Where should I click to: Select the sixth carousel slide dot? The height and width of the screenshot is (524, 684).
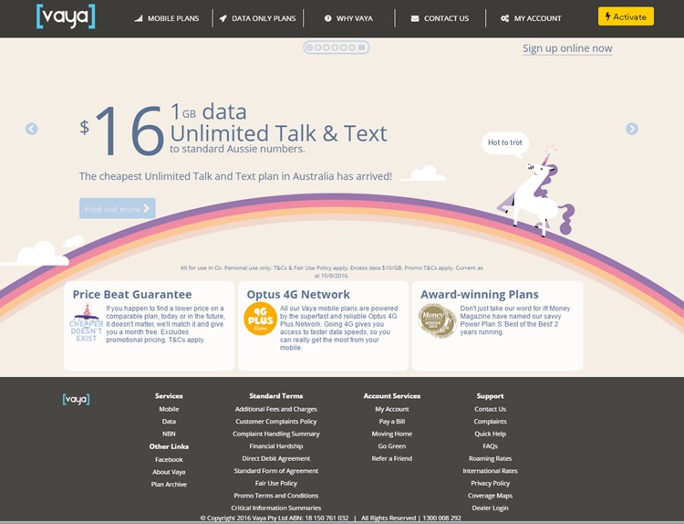pyautogui.click(x=352, y=47)
